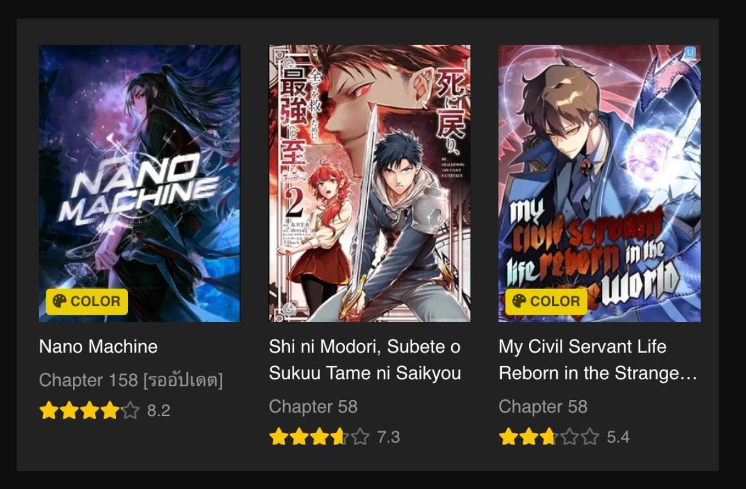Open Shi ni Modori cover thumbnail
This screenshot has height=489, width=746.
tap(369, 183)
